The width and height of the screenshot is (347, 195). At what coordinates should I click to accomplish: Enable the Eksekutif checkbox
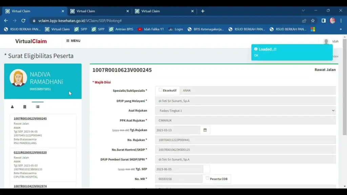tap(160, 89)
